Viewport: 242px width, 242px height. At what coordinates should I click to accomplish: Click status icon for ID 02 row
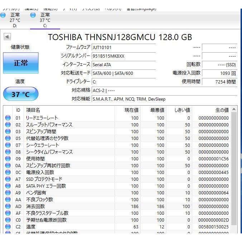coord(8,125)
